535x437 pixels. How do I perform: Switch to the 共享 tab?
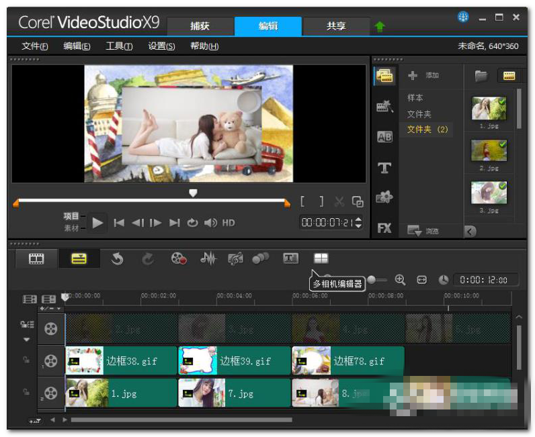[x=336, y=26]
